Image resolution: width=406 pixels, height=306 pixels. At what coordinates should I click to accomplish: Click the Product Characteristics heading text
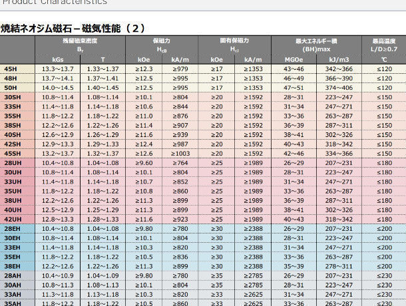click(53, 3)
